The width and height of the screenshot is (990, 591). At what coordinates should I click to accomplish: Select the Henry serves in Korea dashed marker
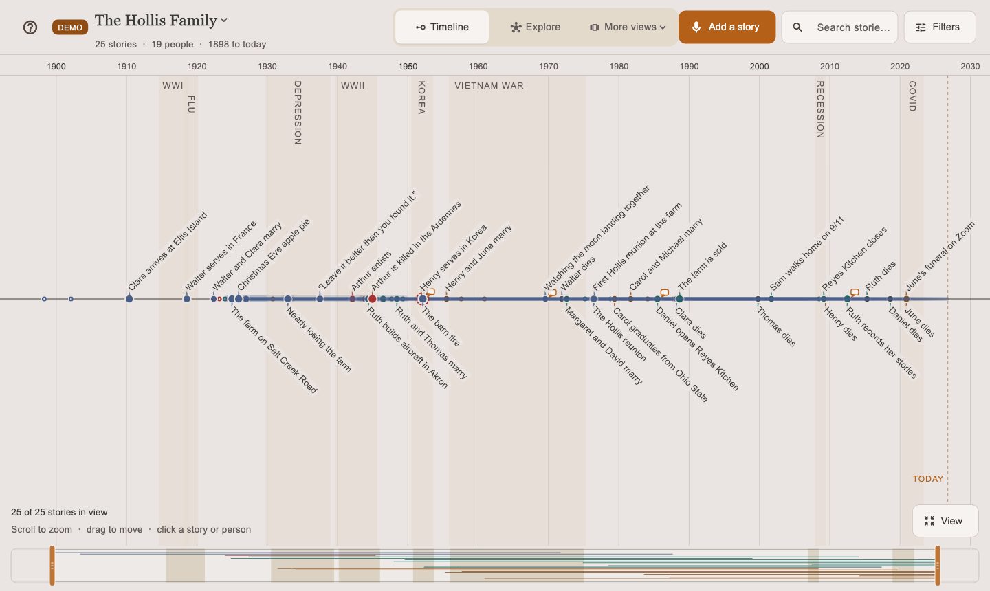point(423,299)
